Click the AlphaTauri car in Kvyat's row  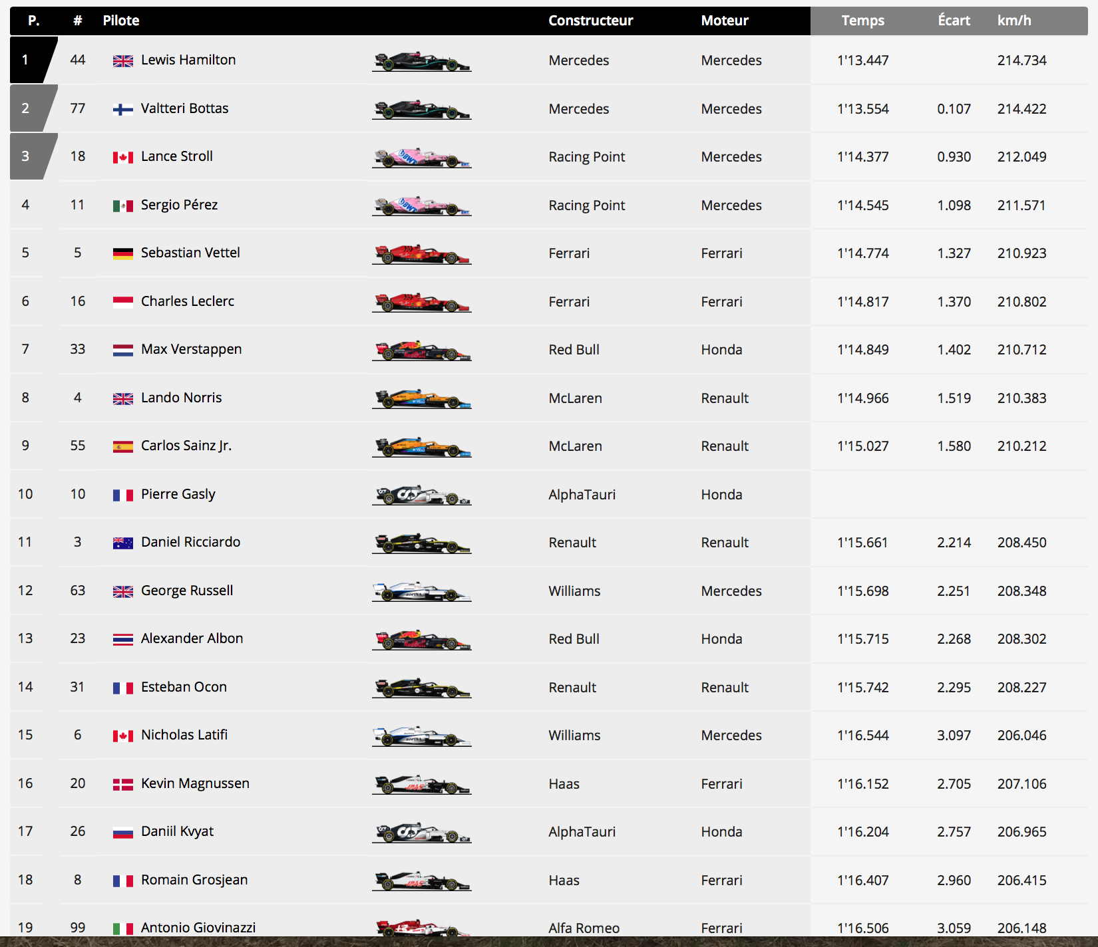422,833
